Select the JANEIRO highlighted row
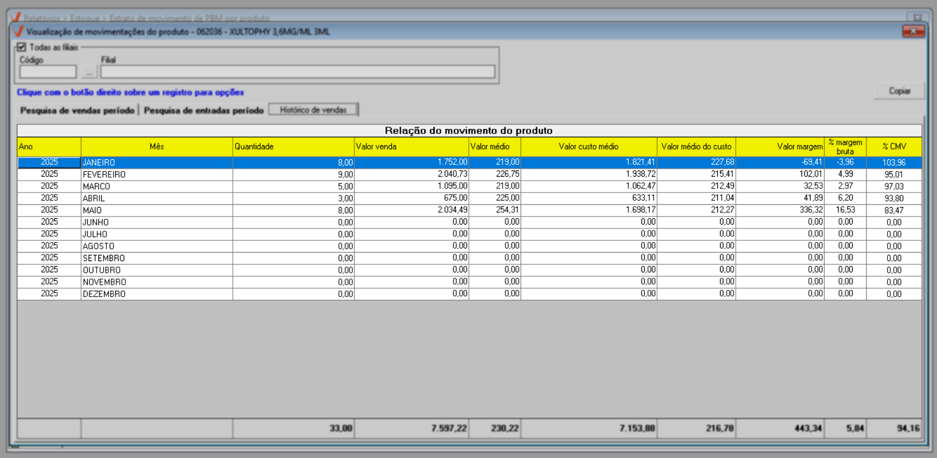Screen dimensions: 937x458 [x=99, y=163]
